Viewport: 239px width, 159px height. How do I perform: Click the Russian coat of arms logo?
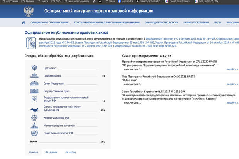coord(29,12)
